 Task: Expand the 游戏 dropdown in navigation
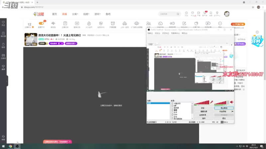click(x=97, y=14)
